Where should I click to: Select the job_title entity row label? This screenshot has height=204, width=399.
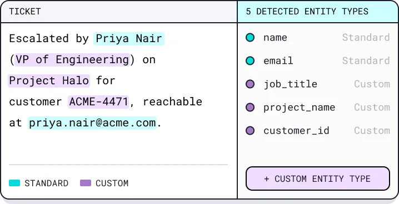(290, 84)
